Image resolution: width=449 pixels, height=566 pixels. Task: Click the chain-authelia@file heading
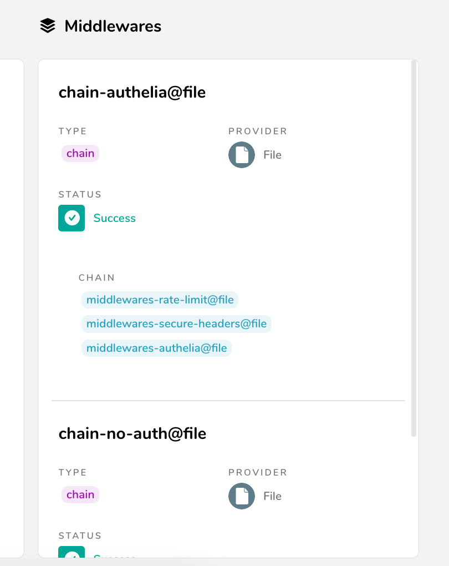click(x=132, y=92)
